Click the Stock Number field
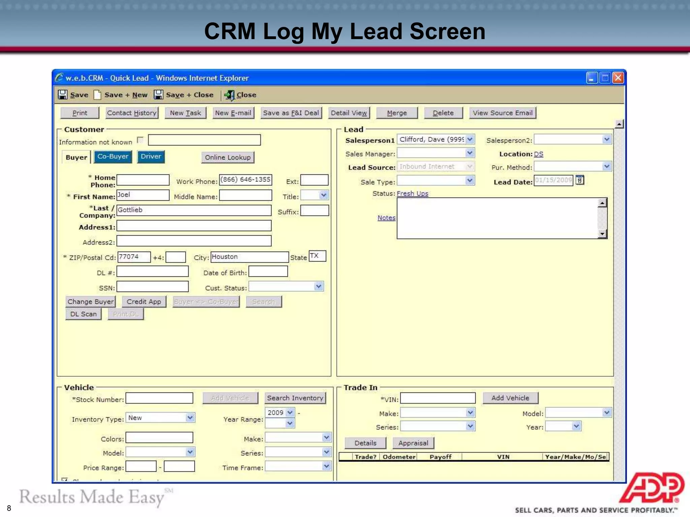Screen dimensions: 690x517 click(159, 398)
